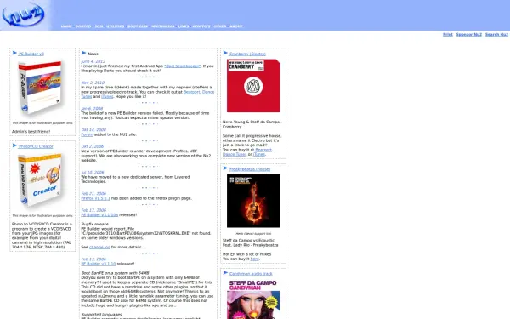Open the iTunes link under Cranberry description

[259, 155]
